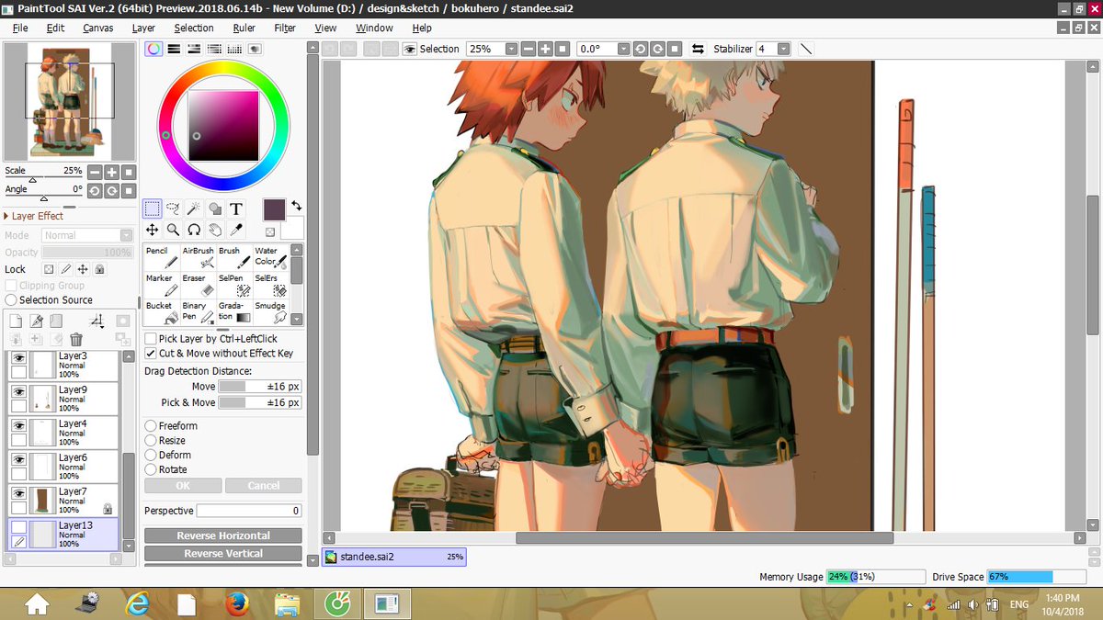This screenshot has height=620, width=1103.
Task: Choose the SelErs tool
Action: (270, 285)
